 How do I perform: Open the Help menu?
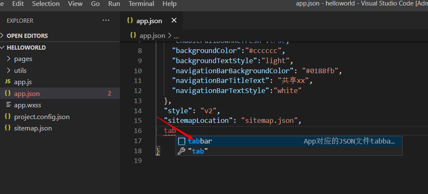tap(170, 4)
